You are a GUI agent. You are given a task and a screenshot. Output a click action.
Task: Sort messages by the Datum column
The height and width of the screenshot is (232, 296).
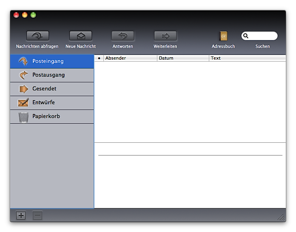coord(183,58)
